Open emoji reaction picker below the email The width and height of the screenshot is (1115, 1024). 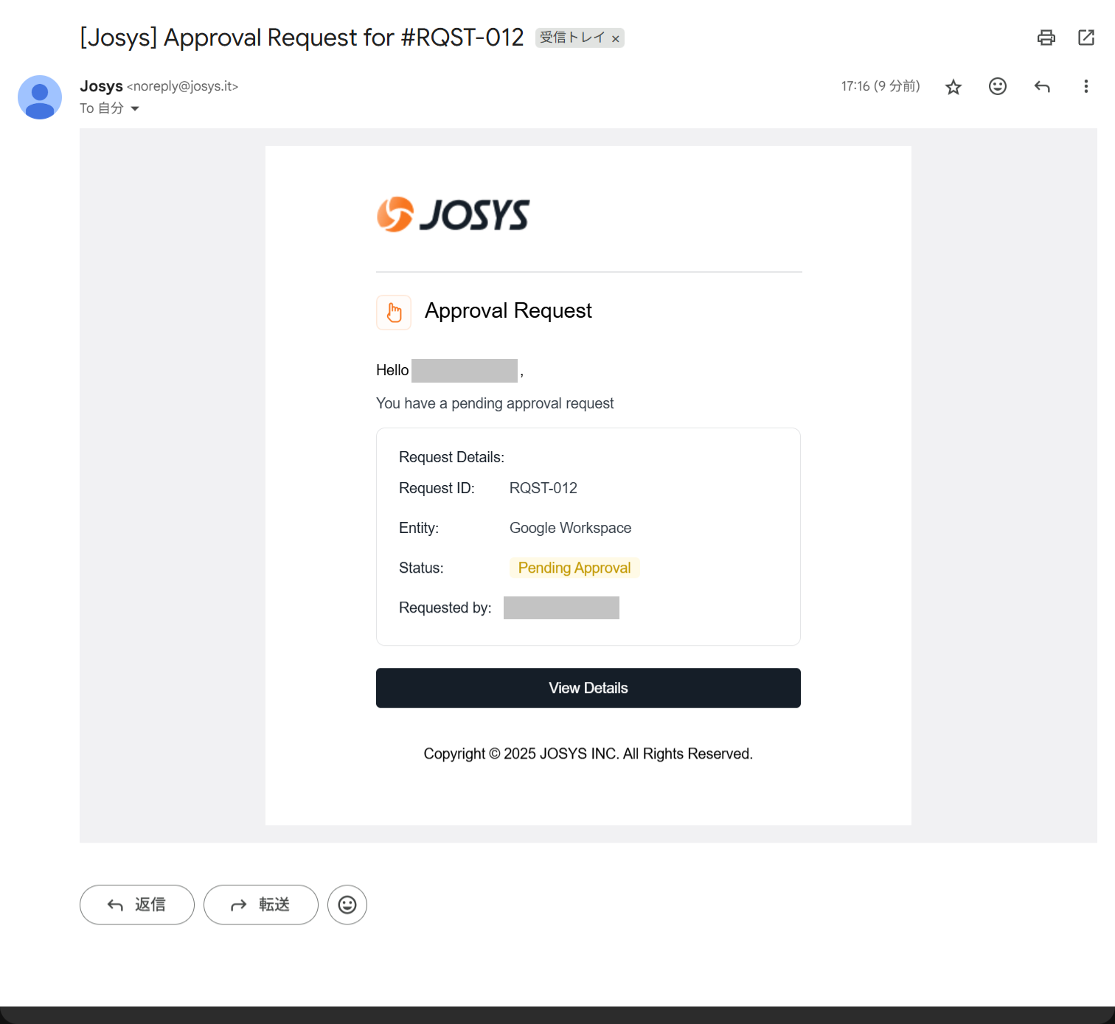[x=347, y=905]
